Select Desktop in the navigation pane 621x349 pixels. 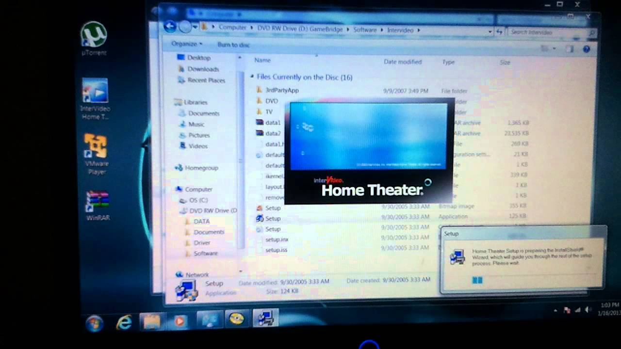pyautogui.click(x=194, y=58)
